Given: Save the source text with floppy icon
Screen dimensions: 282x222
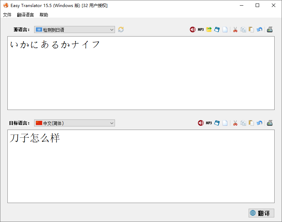Looking at the screenshot, I should (217, 30).
